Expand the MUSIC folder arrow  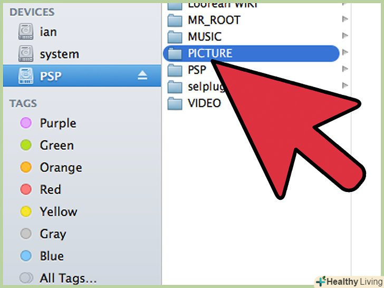pos(345,35)
